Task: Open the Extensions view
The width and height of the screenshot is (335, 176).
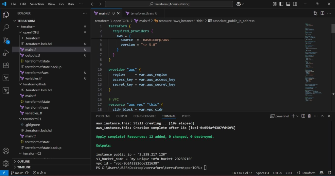Action: click(x=6, y=65)
